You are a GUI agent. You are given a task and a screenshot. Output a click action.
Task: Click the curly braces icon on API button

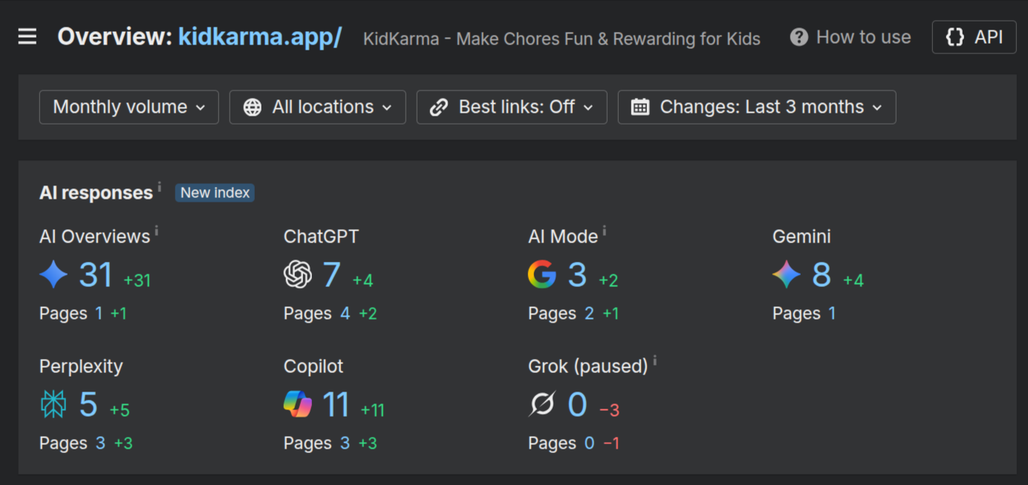955,37
